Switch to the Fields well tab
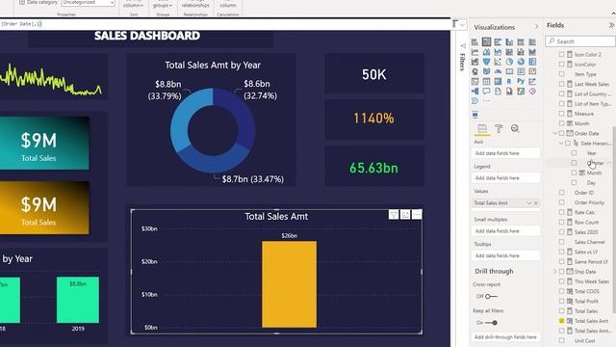Screen dimensions: 616x347 click(x=482, y=128)
